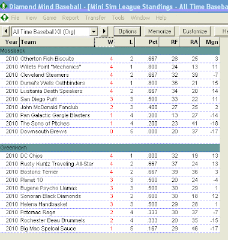
Task: Select the Otherton Fish Biscuts team row
Action: click(110, 59)
